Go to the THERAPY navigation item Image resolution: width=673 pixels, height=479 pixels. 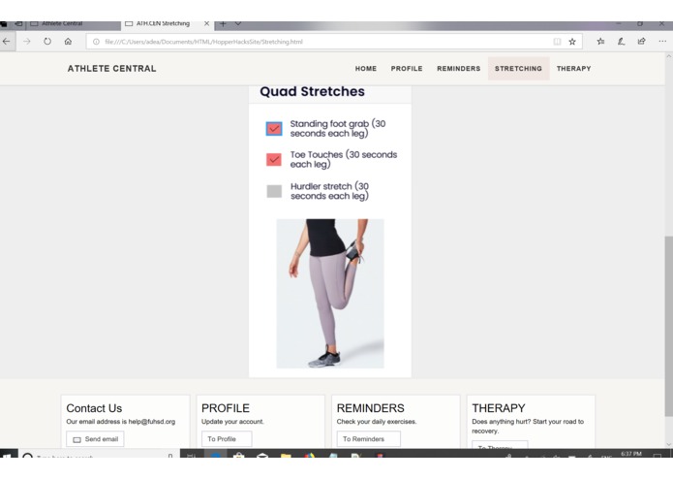pyautogui.click(x=573, y=68)
